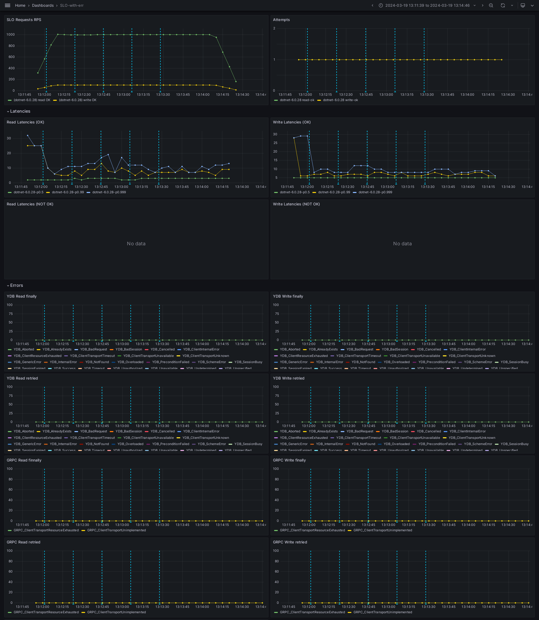Toggle dotnet-6.0.28 read-ok series in Attempts
The width and height of the screenshot is (539, 620).
(x=297, y=100)
